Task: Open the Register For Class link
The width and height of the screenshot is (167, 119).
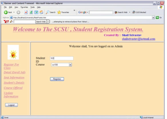Action: 11,66
